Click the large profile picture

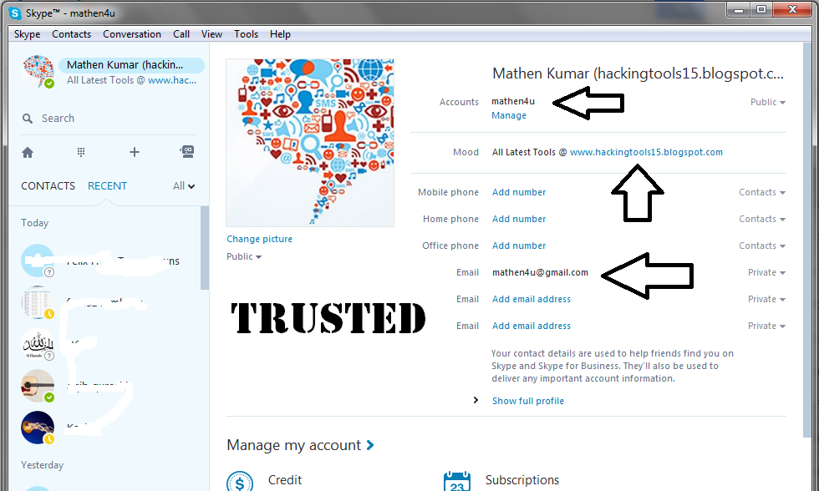point(310,143)
